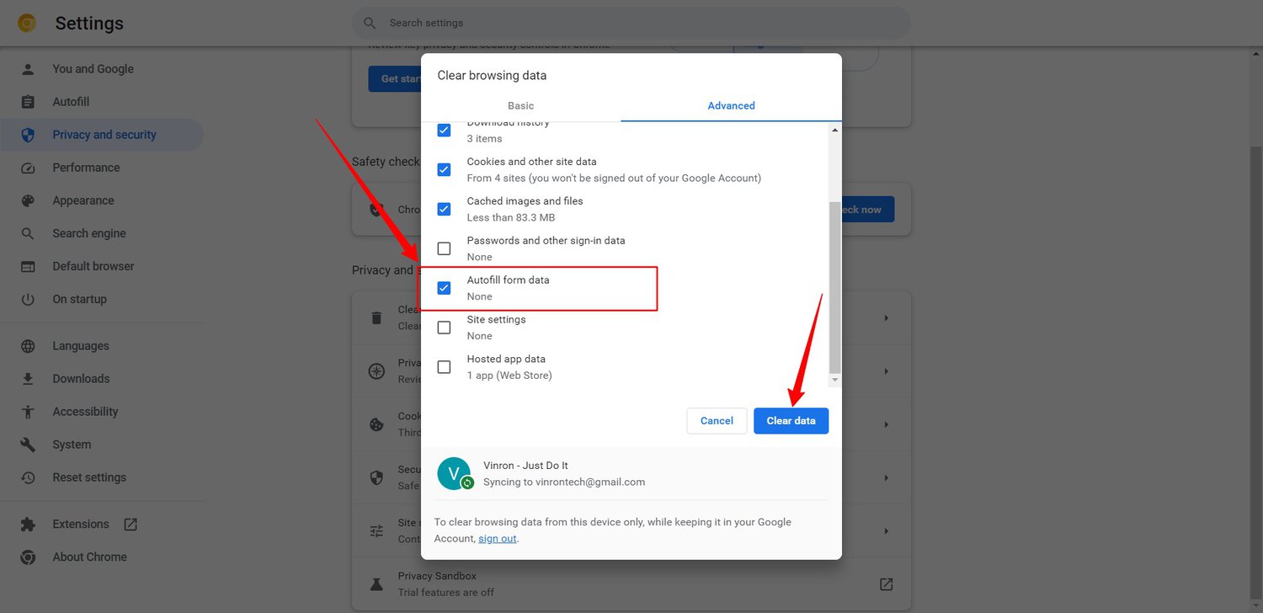
Task: Switch to the Basic tab
Action: [520, 105]
